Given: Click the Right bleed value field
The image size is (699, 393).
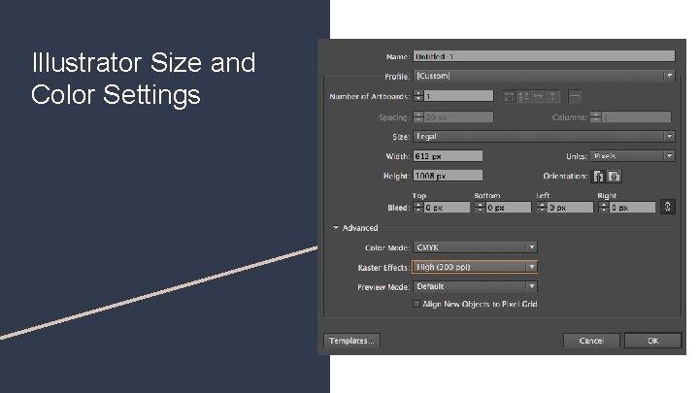Looking at the screenshot, I should coord(632,208).
